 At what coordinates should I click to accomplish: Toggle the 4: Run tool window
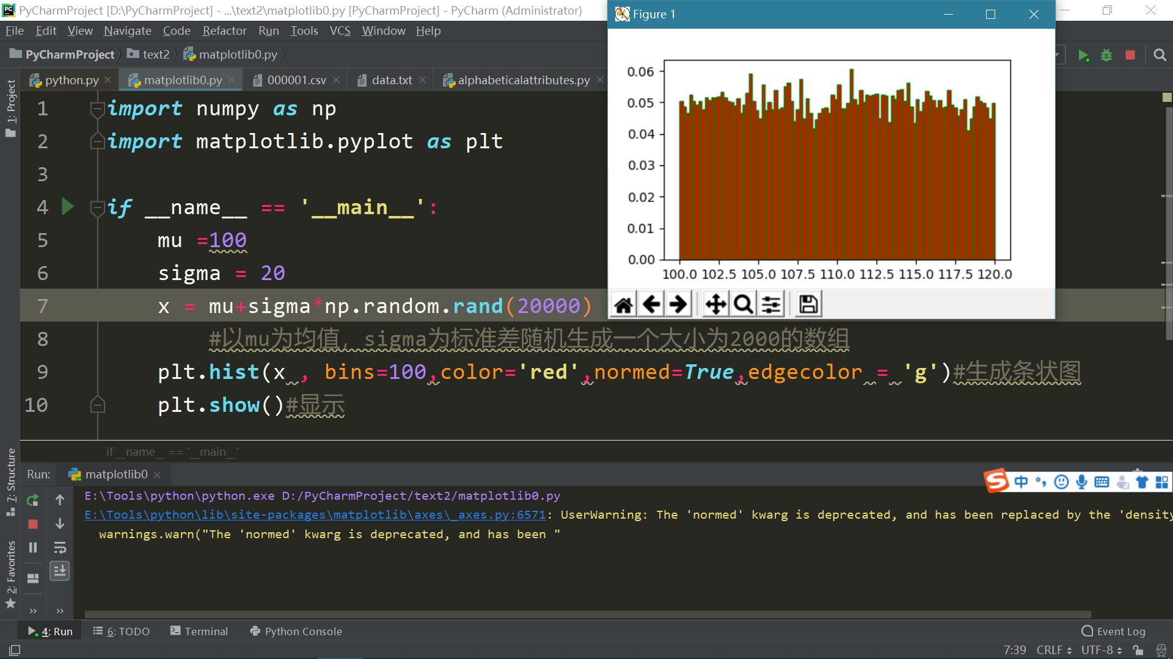[x=50, y=631]
